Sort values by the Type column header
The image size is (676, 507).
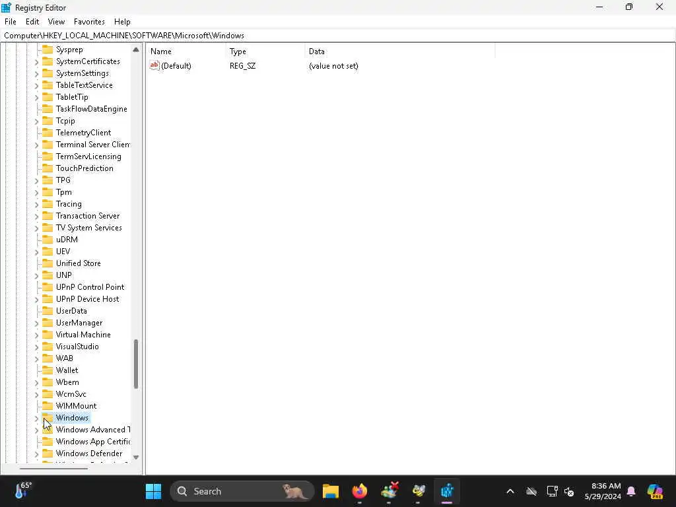(265, 51)
